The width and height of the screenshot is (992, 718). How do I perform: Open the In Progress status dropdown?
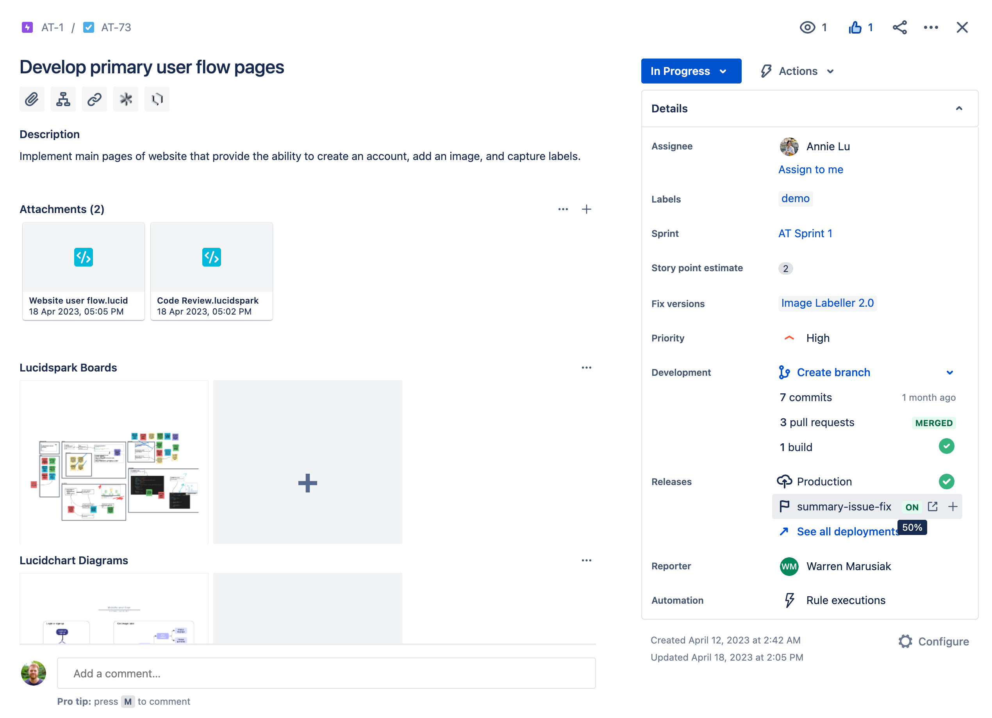pos(691,71)
